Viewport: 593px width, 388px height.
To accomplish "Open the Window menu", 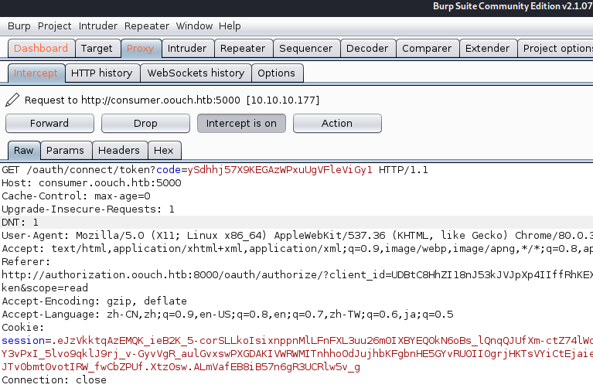I will [194, 26].
